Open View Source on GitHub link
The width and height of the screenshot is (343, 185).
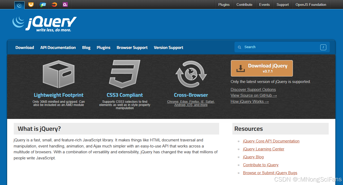[x=254, y=95]
